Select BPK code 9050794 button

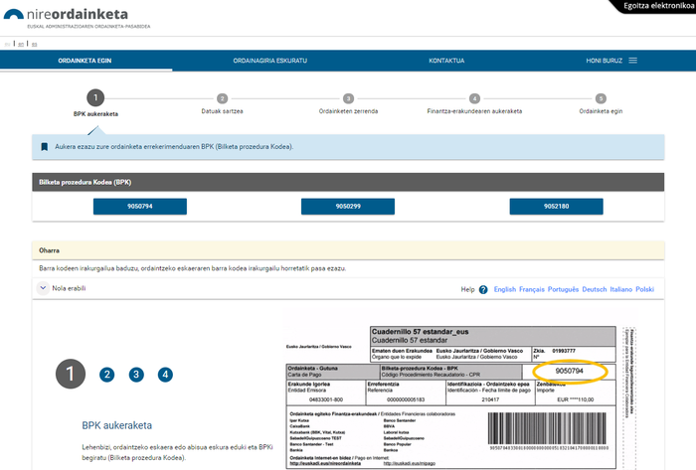tap(140, 207)
